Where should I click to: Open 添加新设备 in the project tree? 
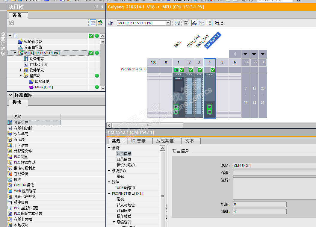coord(33,42)
